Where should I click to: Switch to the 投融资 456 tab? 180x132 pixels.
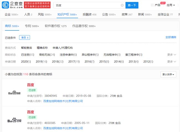click(x=89, y=14)
